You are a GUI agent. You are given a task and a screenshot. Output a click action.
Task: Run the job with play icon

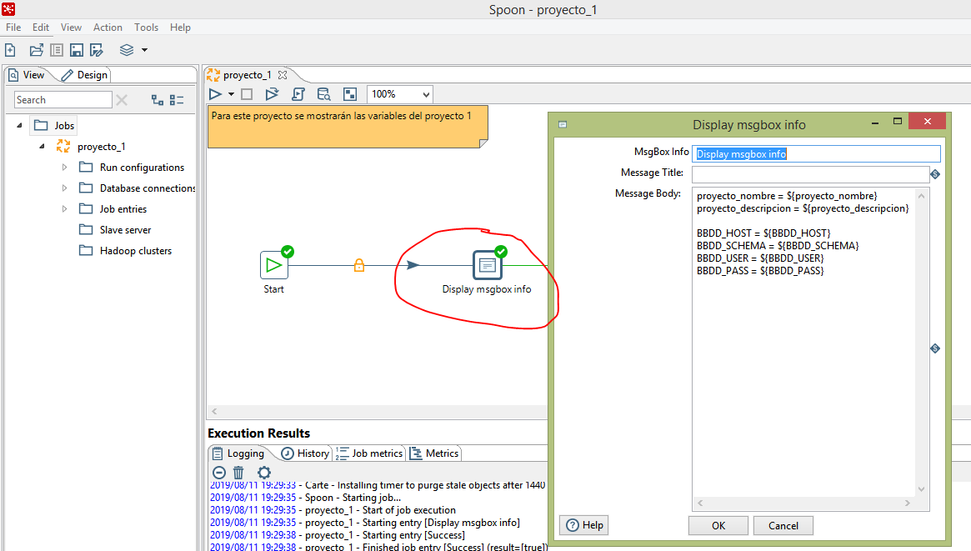coord(215,94)
